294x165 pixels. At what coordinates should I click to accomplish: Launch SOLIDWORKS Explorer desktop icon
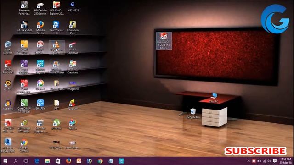tap(57, 8)
